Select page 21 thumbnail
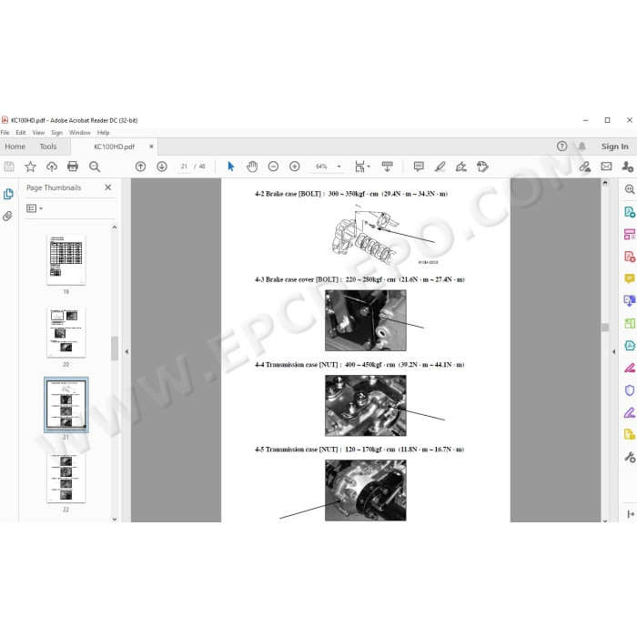This screenshot has width=637, height=637. [x=66, y=404]
